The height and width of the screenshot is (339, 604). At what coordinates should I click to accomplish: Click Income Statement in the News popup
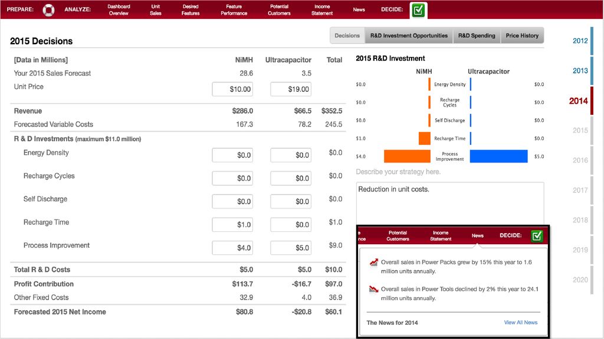[441, 235]
